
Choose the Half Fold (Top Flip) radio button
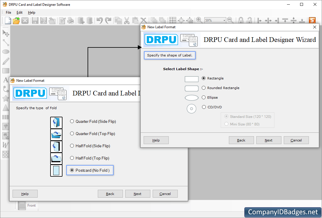72,158
